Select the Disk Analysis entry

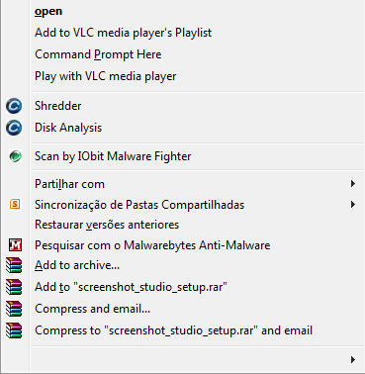(68, 128)
